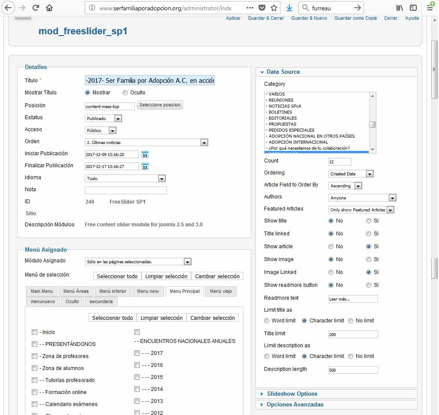Go back to the previous browser page
Screen dimensions: 439x415
pos(8,8)
